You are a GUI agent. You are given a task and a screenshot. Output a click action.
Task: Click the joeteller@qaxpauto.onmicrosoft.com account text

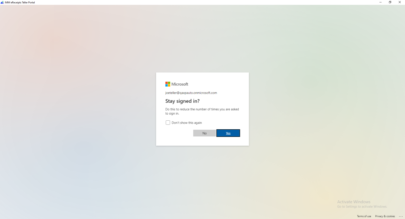(191, 93)
